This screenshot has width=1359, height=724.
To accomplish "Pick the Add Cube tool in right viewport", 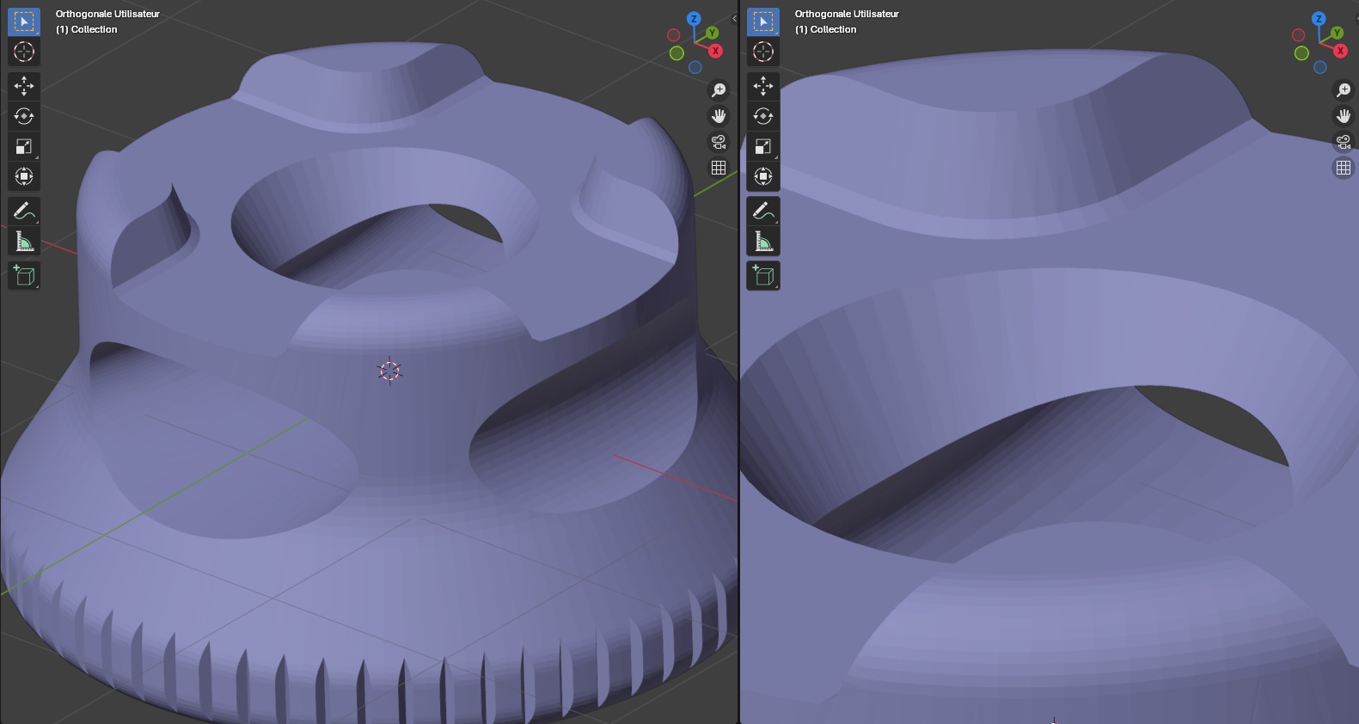I will click(763, 275).
